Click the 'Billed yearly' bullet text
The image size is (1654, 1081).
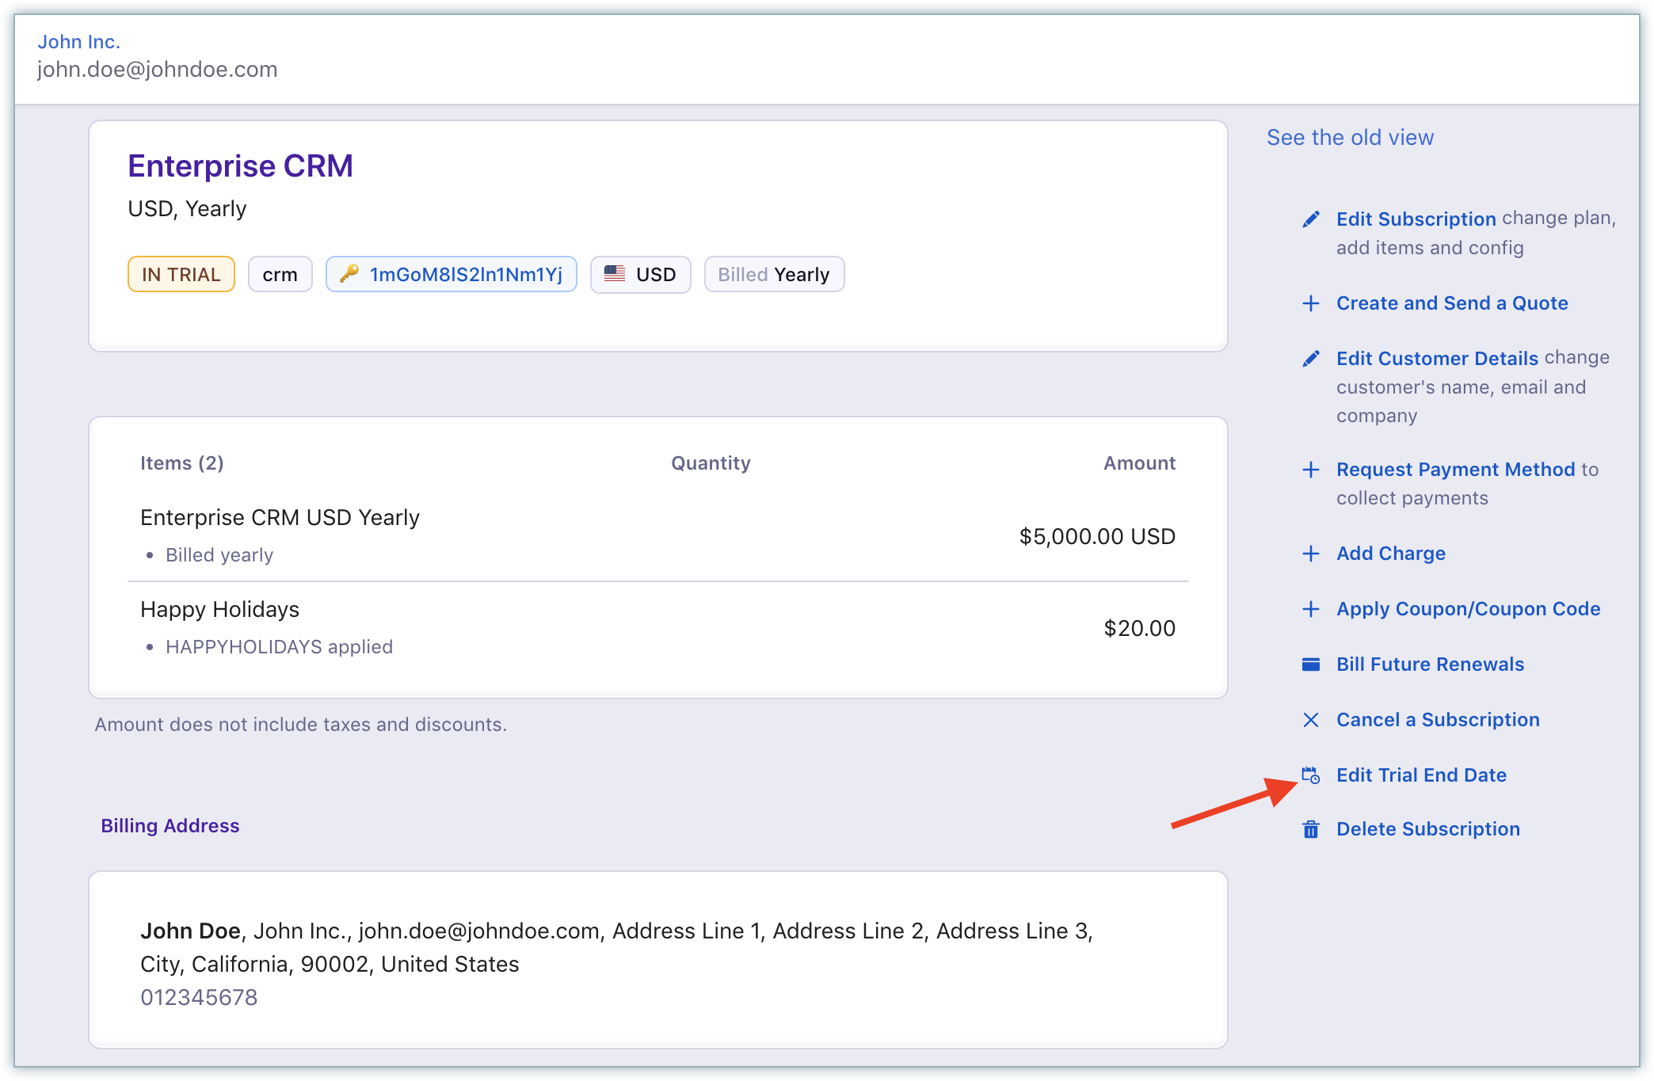219,555
